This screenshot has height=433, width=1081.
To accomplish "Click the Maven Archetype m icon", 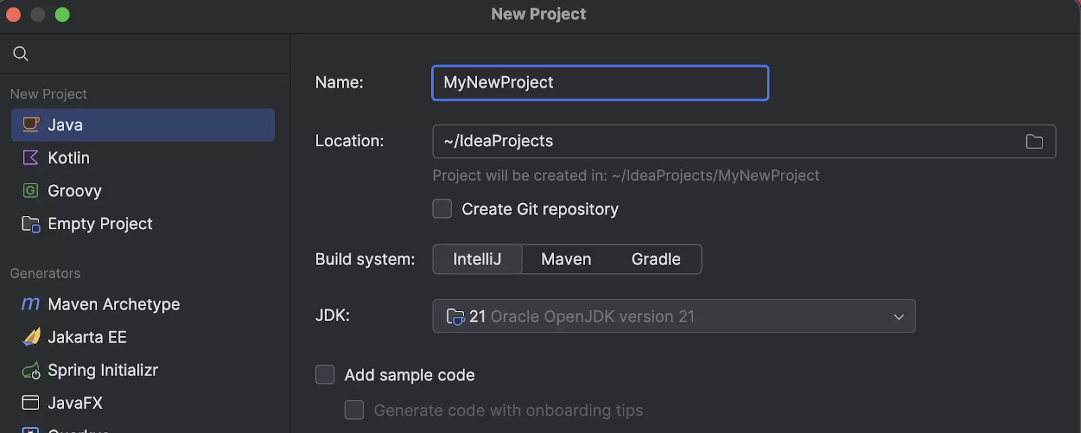I will 30,304.
